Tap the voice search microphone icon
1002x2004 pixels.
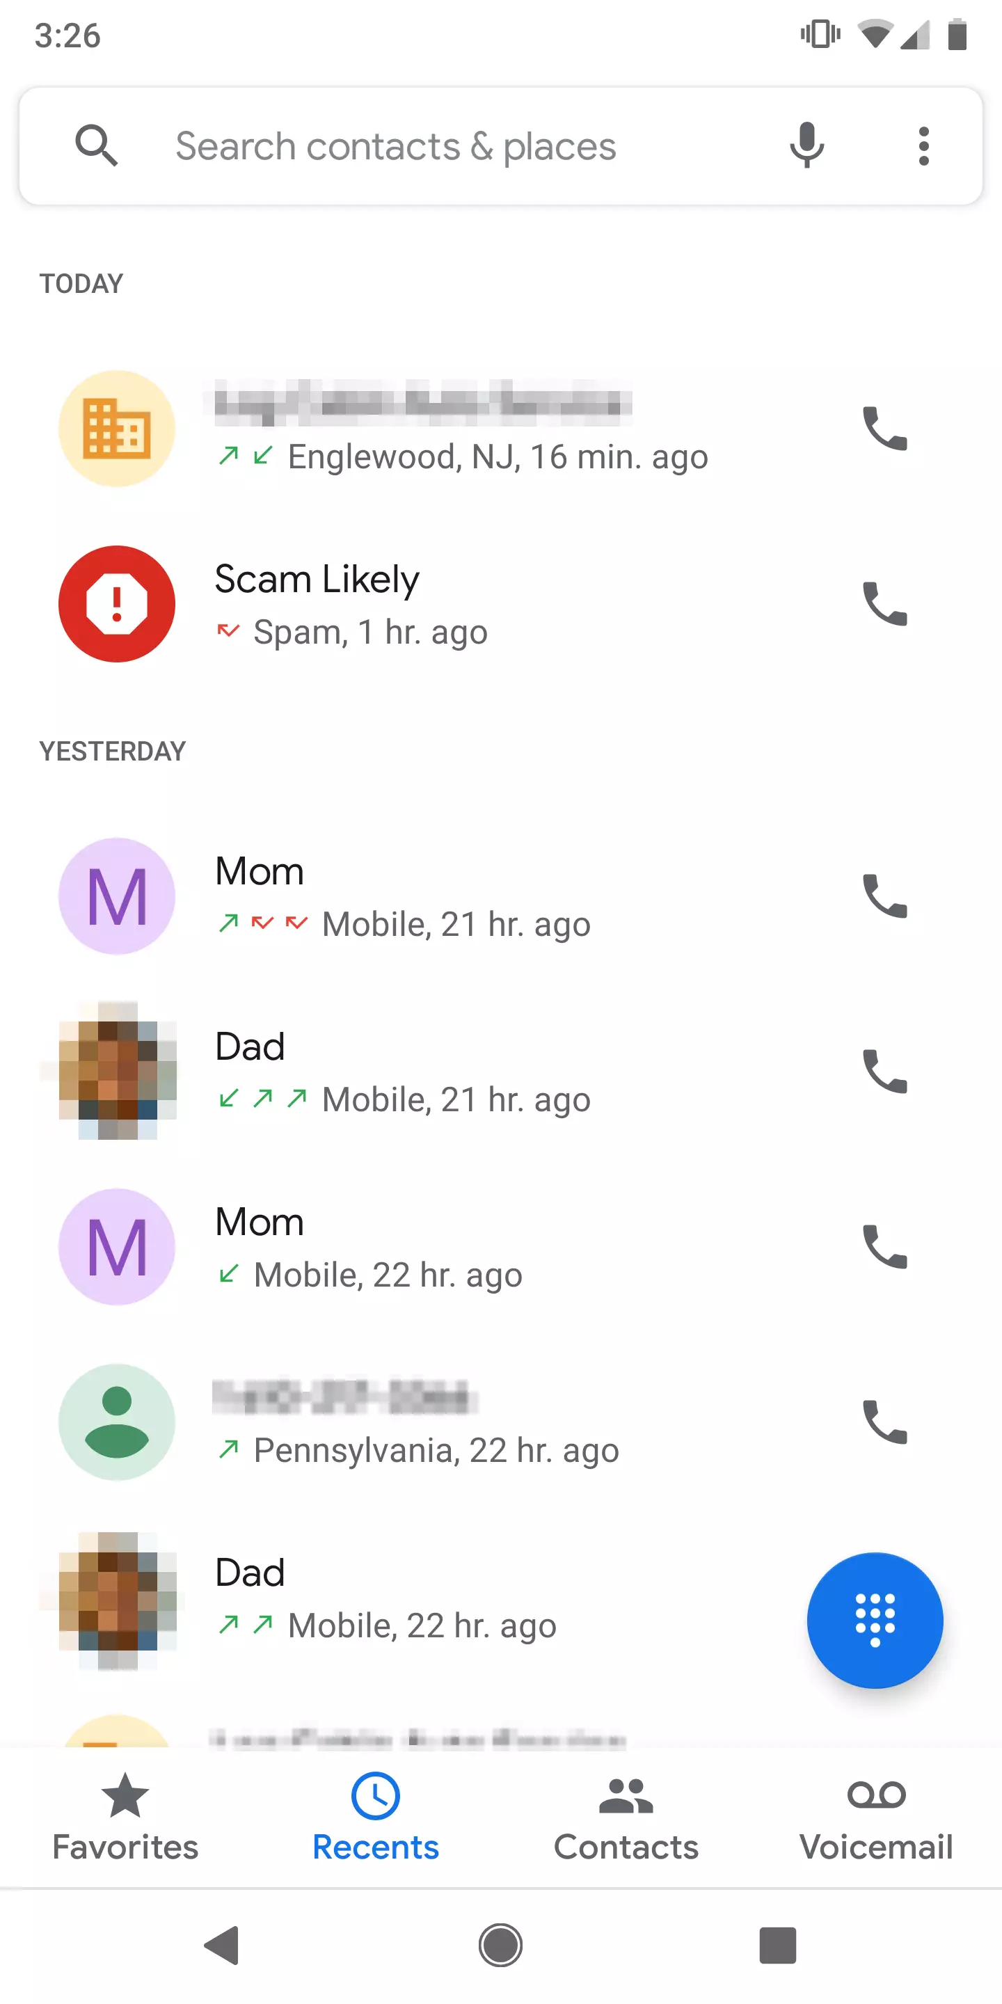tap(806, 145)
